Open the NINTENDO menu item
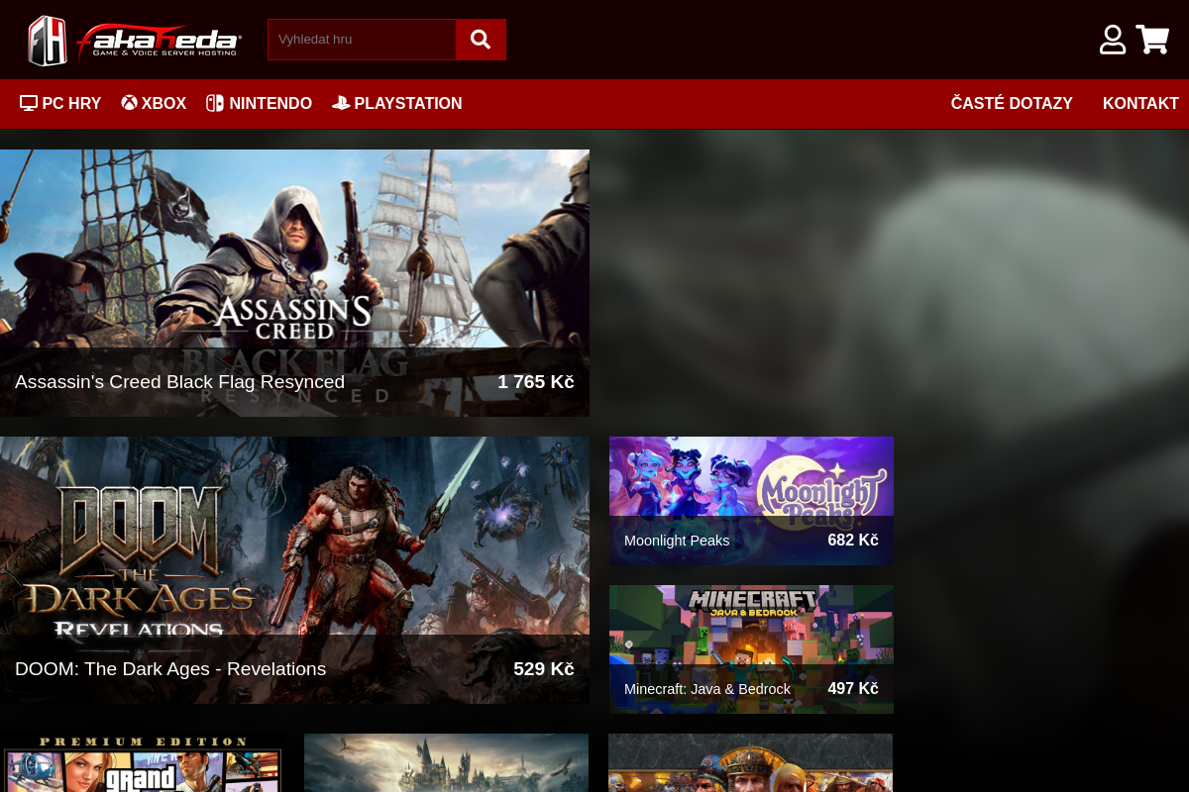This screenshot has height=792, width=1189. point(259,103)
